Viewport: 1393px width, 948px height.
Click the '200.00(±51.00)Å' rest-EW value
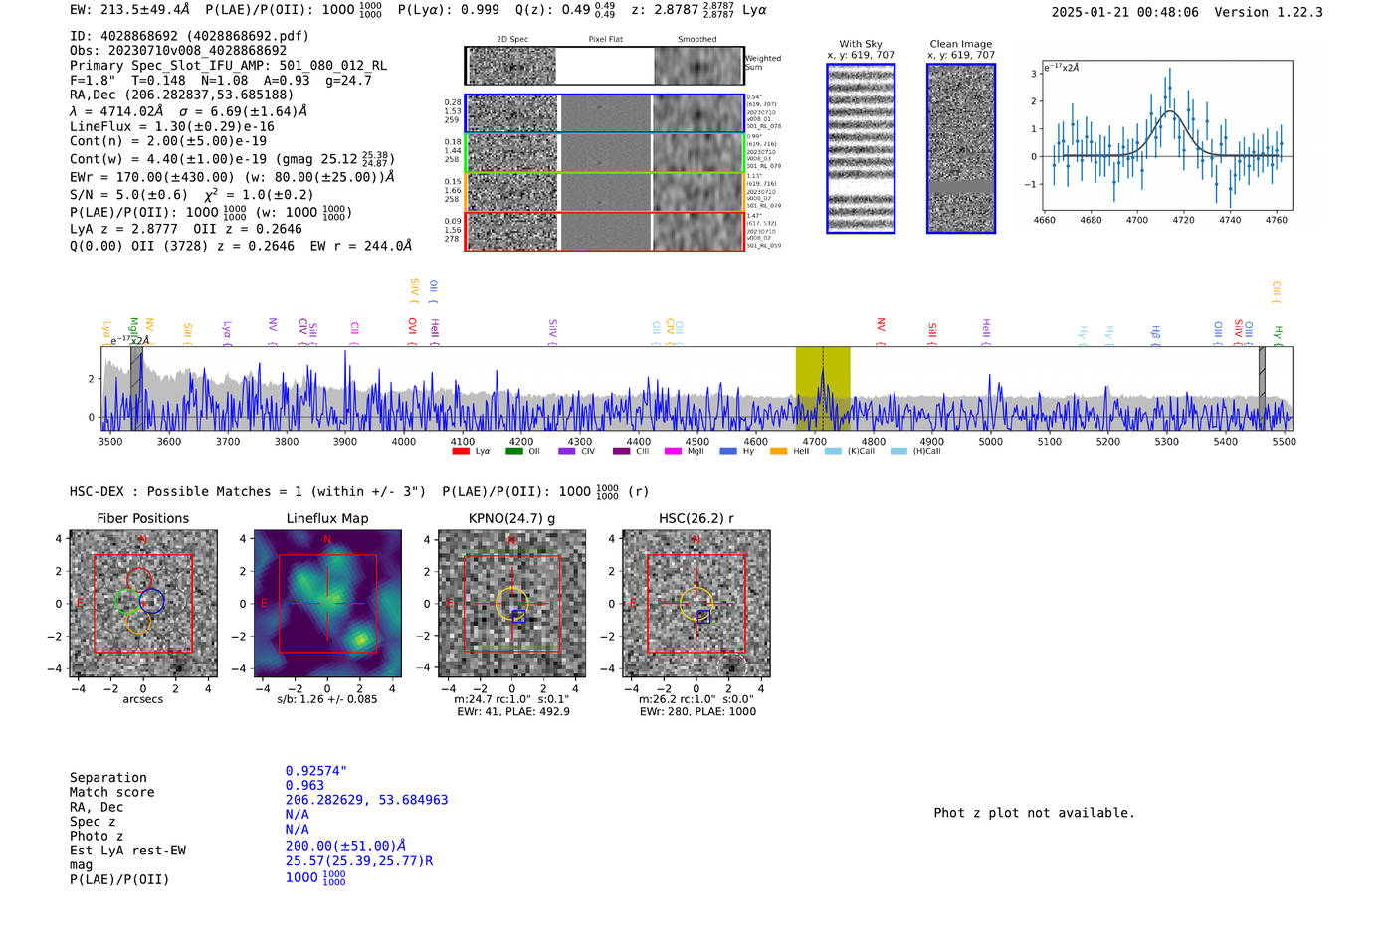(x=346, y=846)
